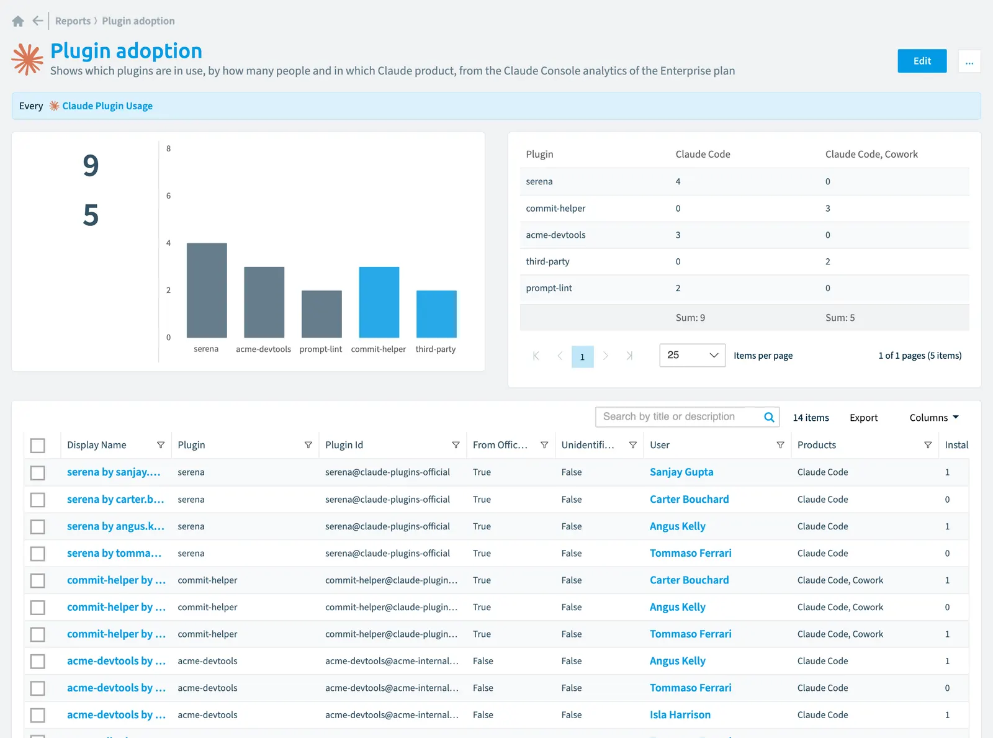The height and width of the screenshot is (738, 993).
Task: Open filter for Products column
Action: point(928,445)
